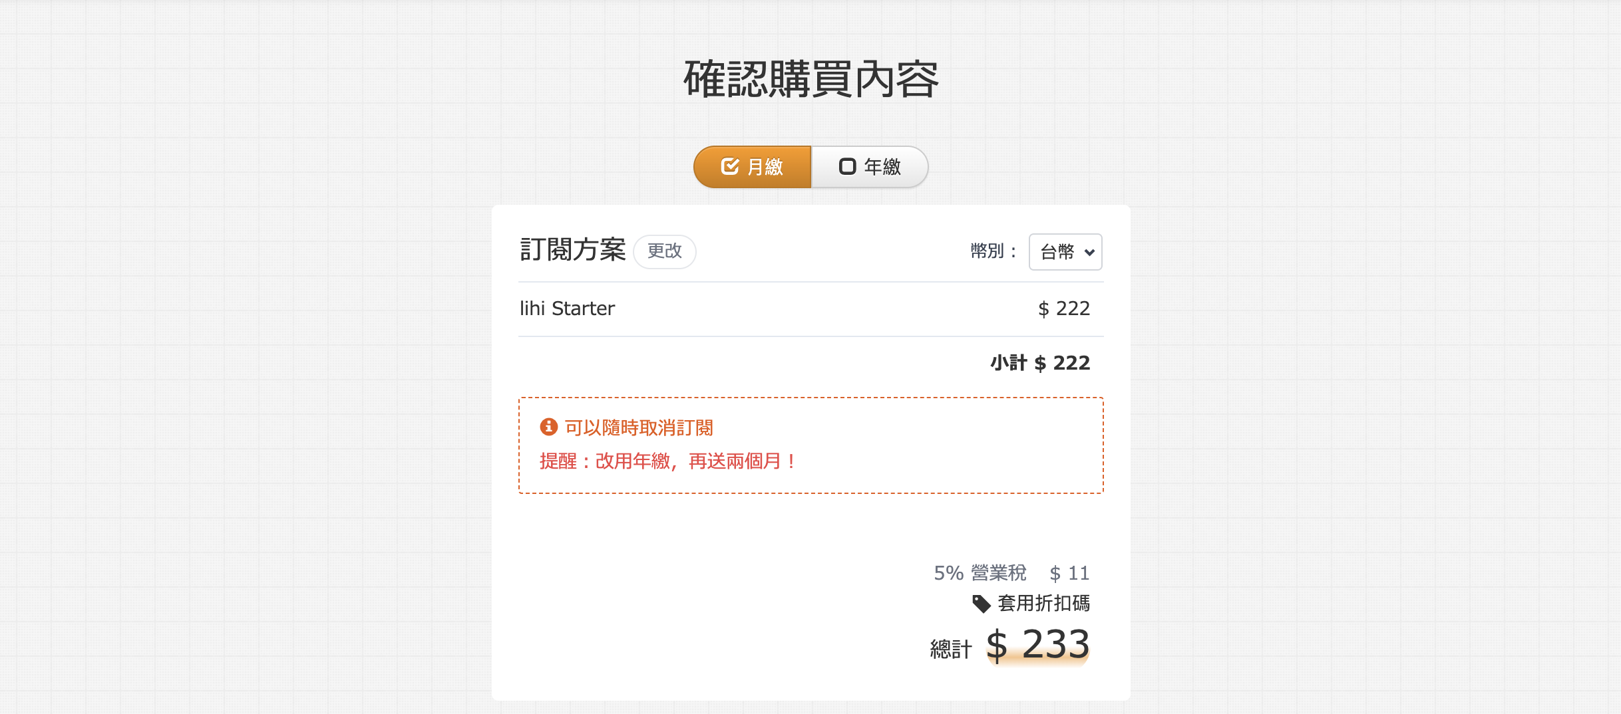1621x714 pixels.
Task: Click the lihi Starter plan name
Action: click(x=567, y=308)
